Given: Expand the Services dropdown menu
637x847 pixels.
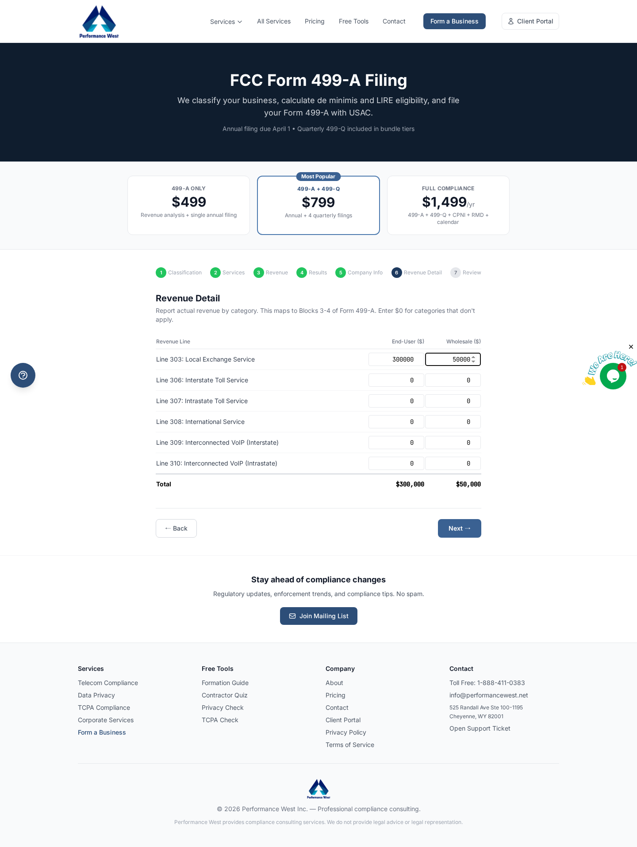Looking at the screenshot, I should pyautogui.click(x=226, y=22).
